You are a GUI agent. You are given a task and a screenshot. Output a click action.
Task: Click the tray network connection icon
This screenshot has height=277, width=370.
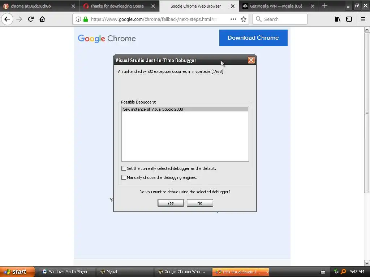pos(336,272)
